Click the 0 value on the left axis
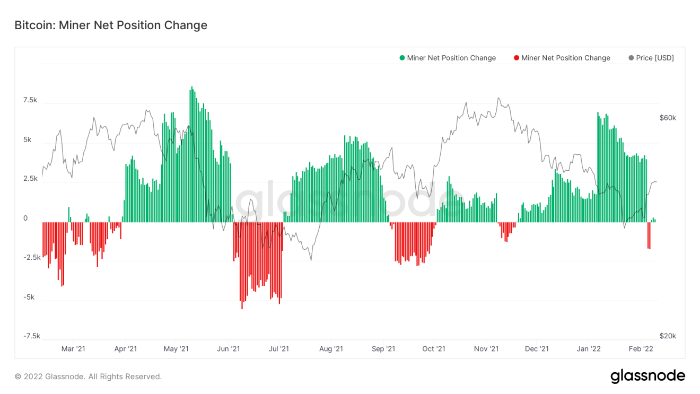 25,218
